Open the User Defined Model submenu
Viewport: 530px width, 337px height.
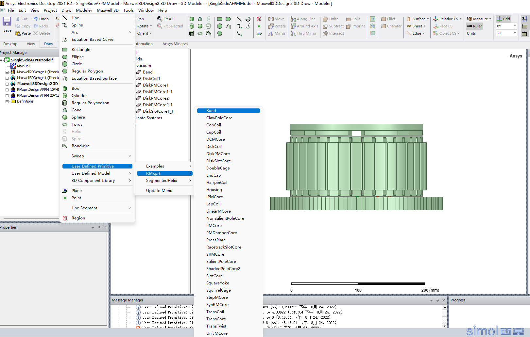[x=97, y=173]
